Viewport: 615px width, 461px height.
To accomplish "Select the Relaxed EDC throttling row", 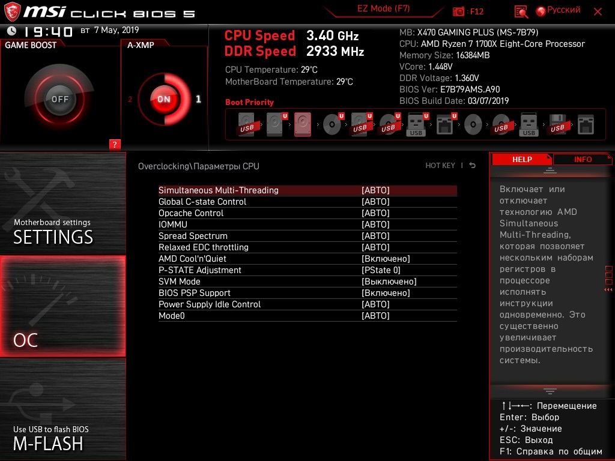I will 307,247.
